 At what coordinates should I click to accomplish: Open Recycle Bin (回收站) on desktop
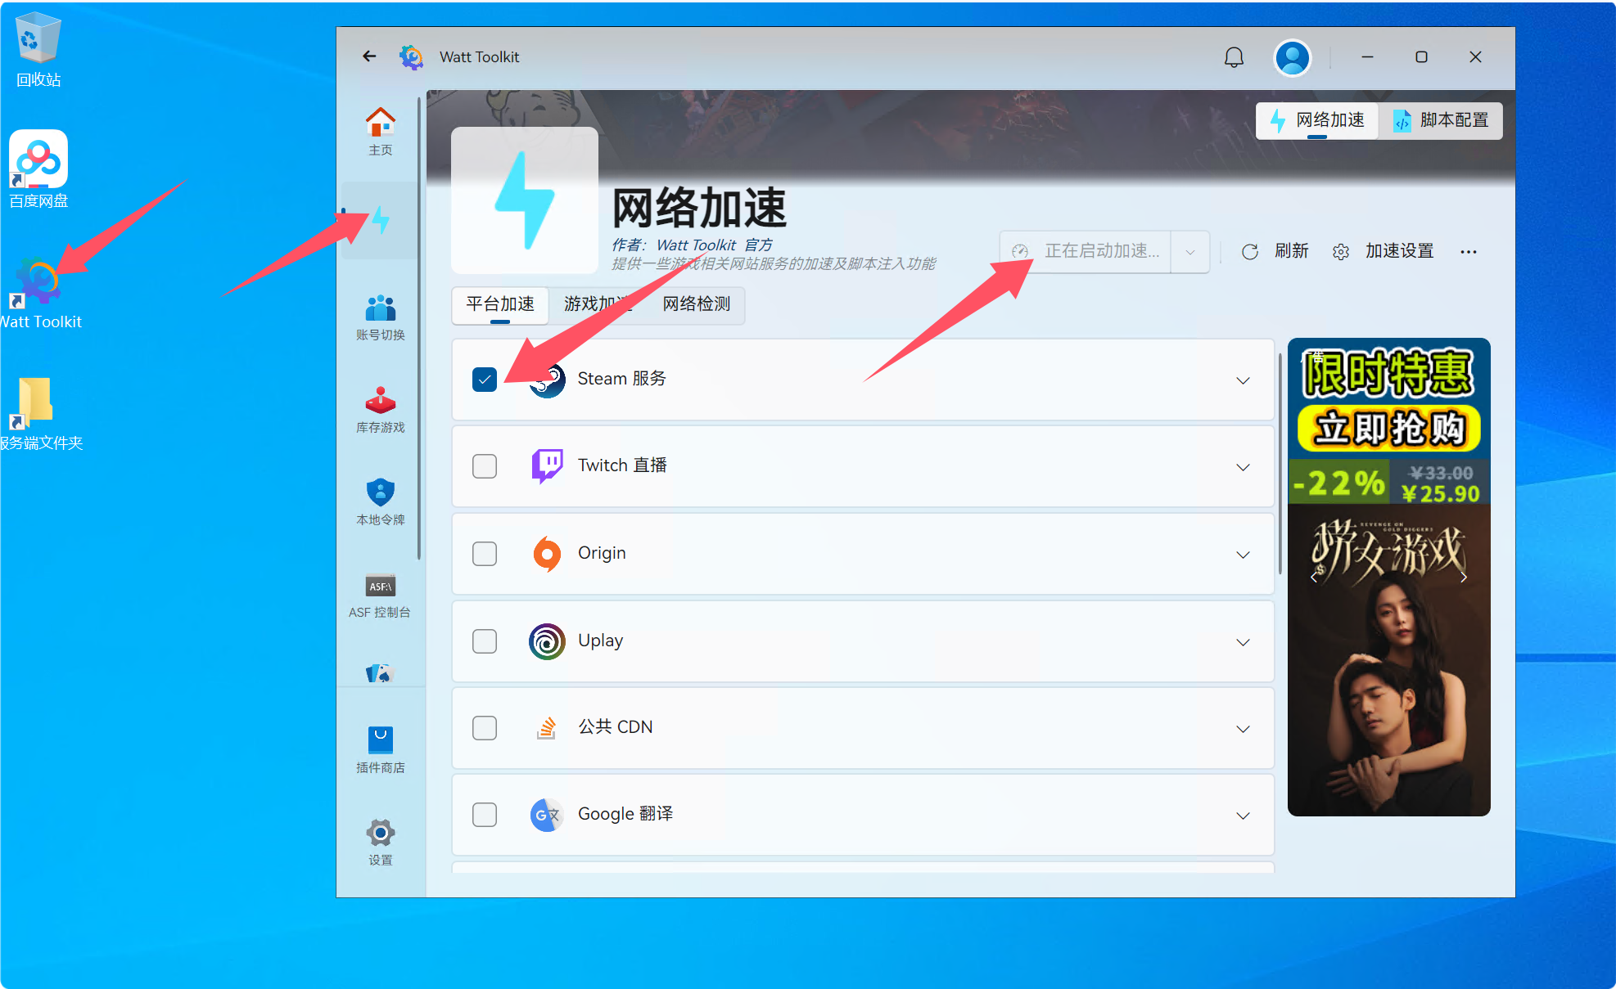pos(38,50)
